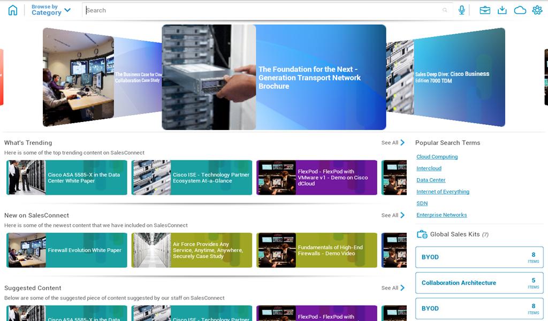Open partially visible fourth card in What's Trending
Image resolution: width=548 pixels, height=321 pixels.
394,178
